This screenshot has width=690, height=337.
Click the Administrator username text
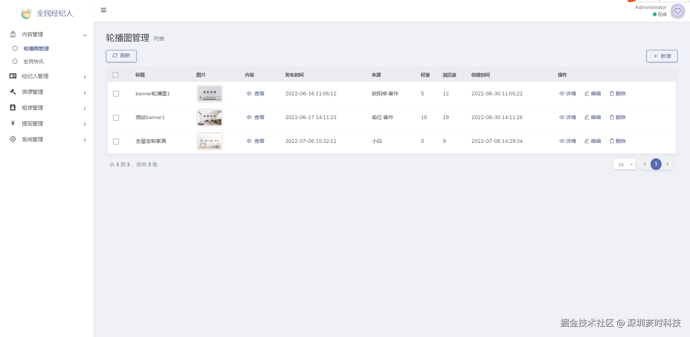coord(650,7)
